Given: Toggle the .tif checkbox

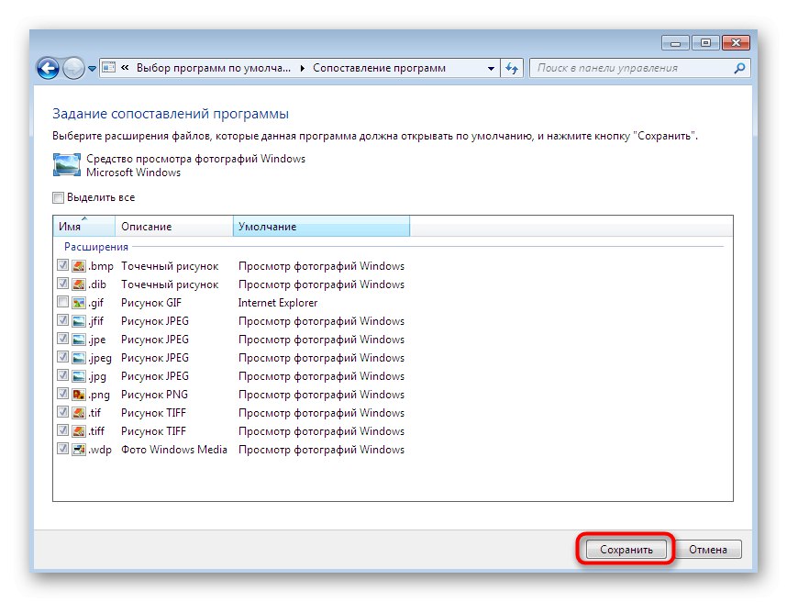Looking at the screenshot, I should [x=62, y=412].
